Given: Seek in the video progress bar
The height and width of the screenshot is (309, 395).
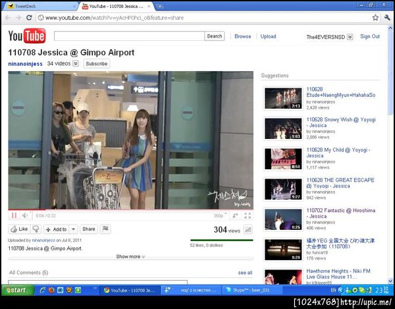Looking at the screenshot, I should 130,210.
